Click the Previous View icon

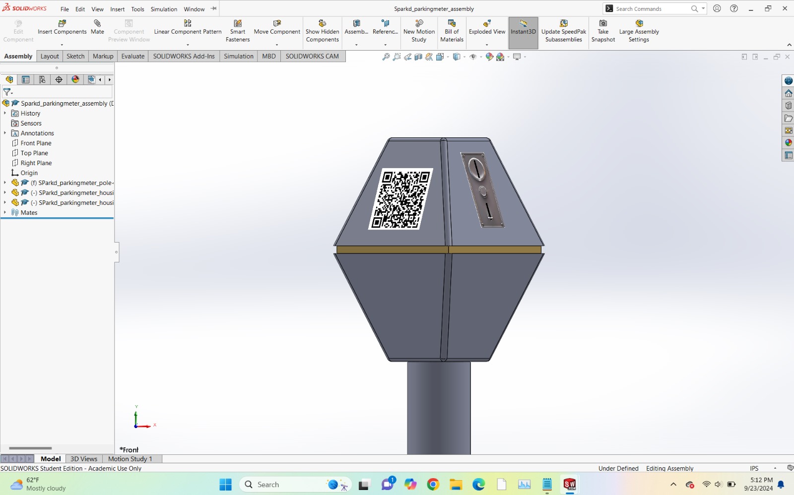click(407, 57)
